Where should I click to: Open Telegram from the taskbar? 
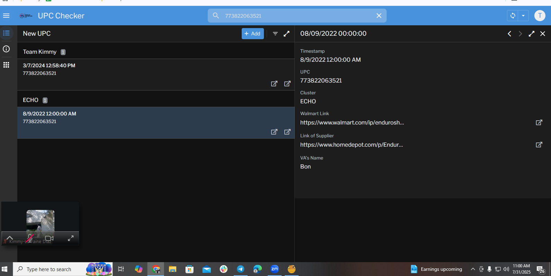point(241,269)
